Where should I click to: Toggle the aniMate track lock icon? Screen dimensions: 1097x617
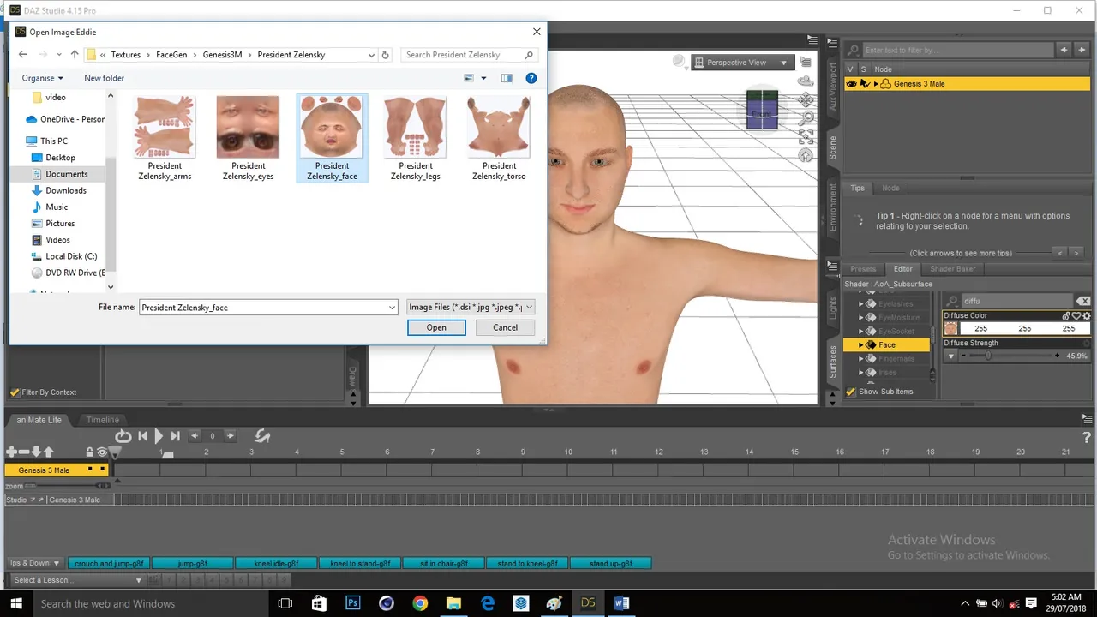coord(89,452)
